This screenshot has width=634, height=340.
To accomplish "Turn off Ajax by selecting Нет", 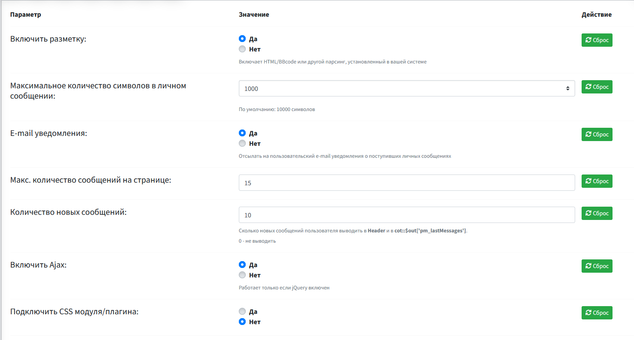I will point(242,275).
